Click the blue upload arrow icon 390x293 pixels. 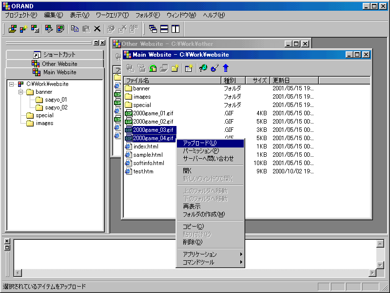pos(226,68)
